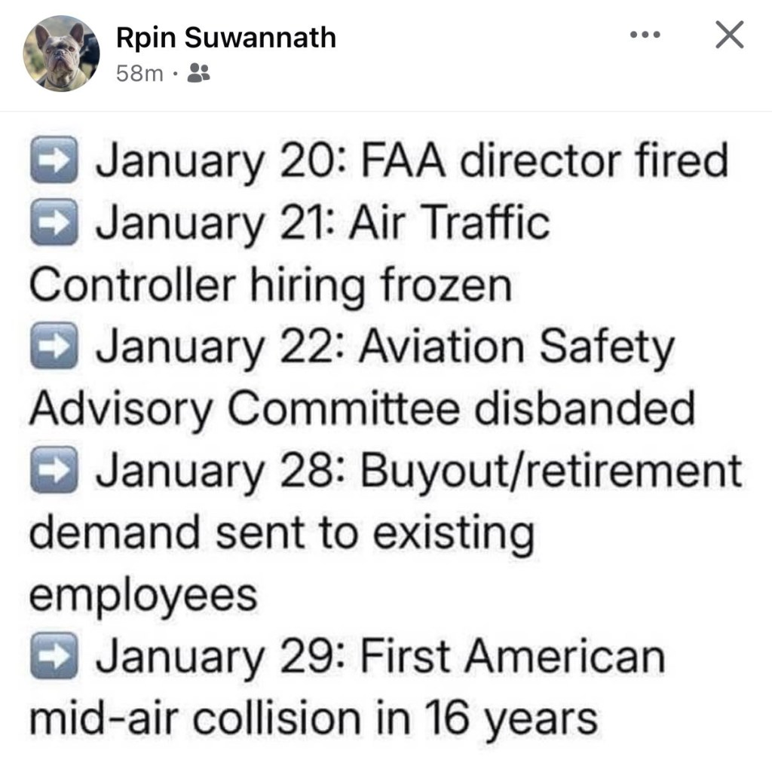Click the "First American" text

point(512,657)
